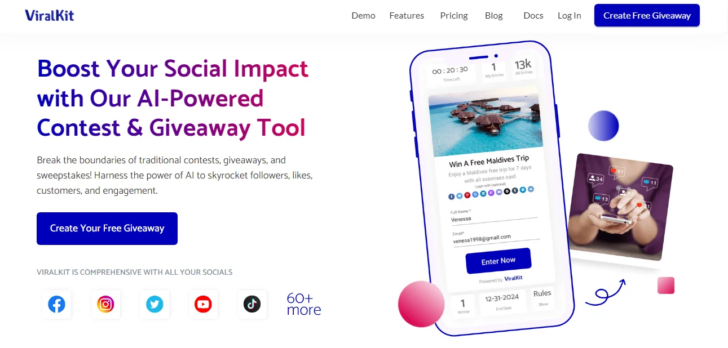Click the Create Free Giveaway header button
This screenshot has height=348, width=728.
pos(647,15)
